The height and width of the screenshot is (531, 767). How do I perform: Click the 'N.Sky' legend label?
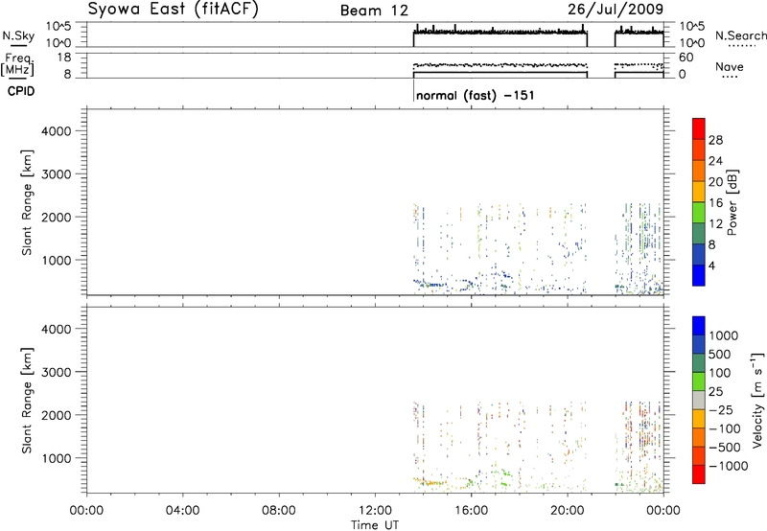click(18, 35)
